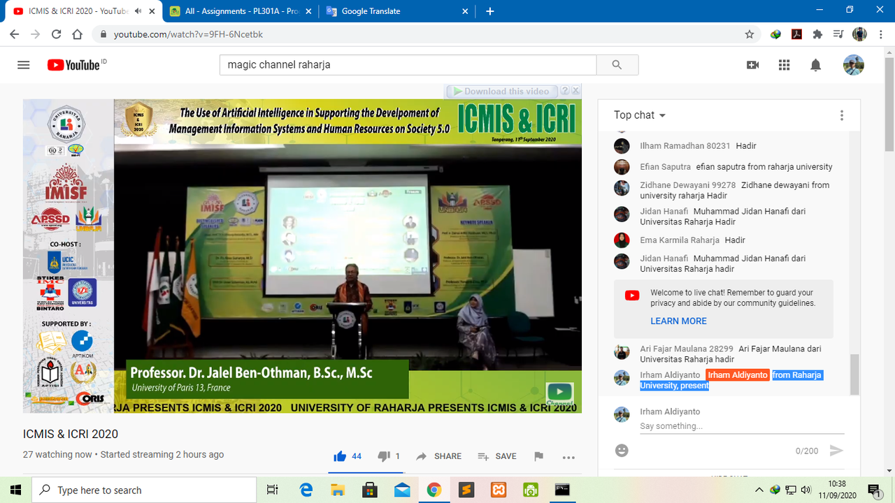Image resolution: width=895 pixels, height=503 pixels.
Task: Click the YouTube search box
Action: point(408,65)
